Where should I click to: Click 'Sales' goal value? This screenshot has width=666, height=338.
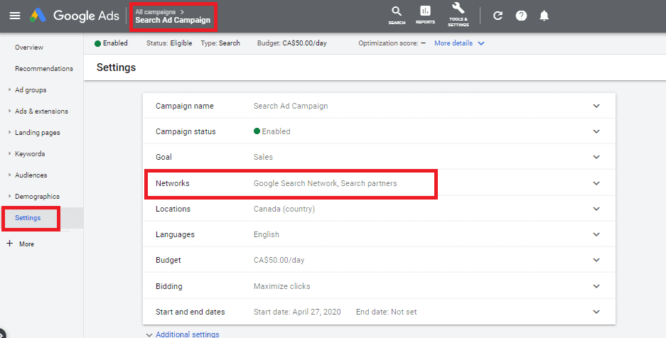[263, 157]
